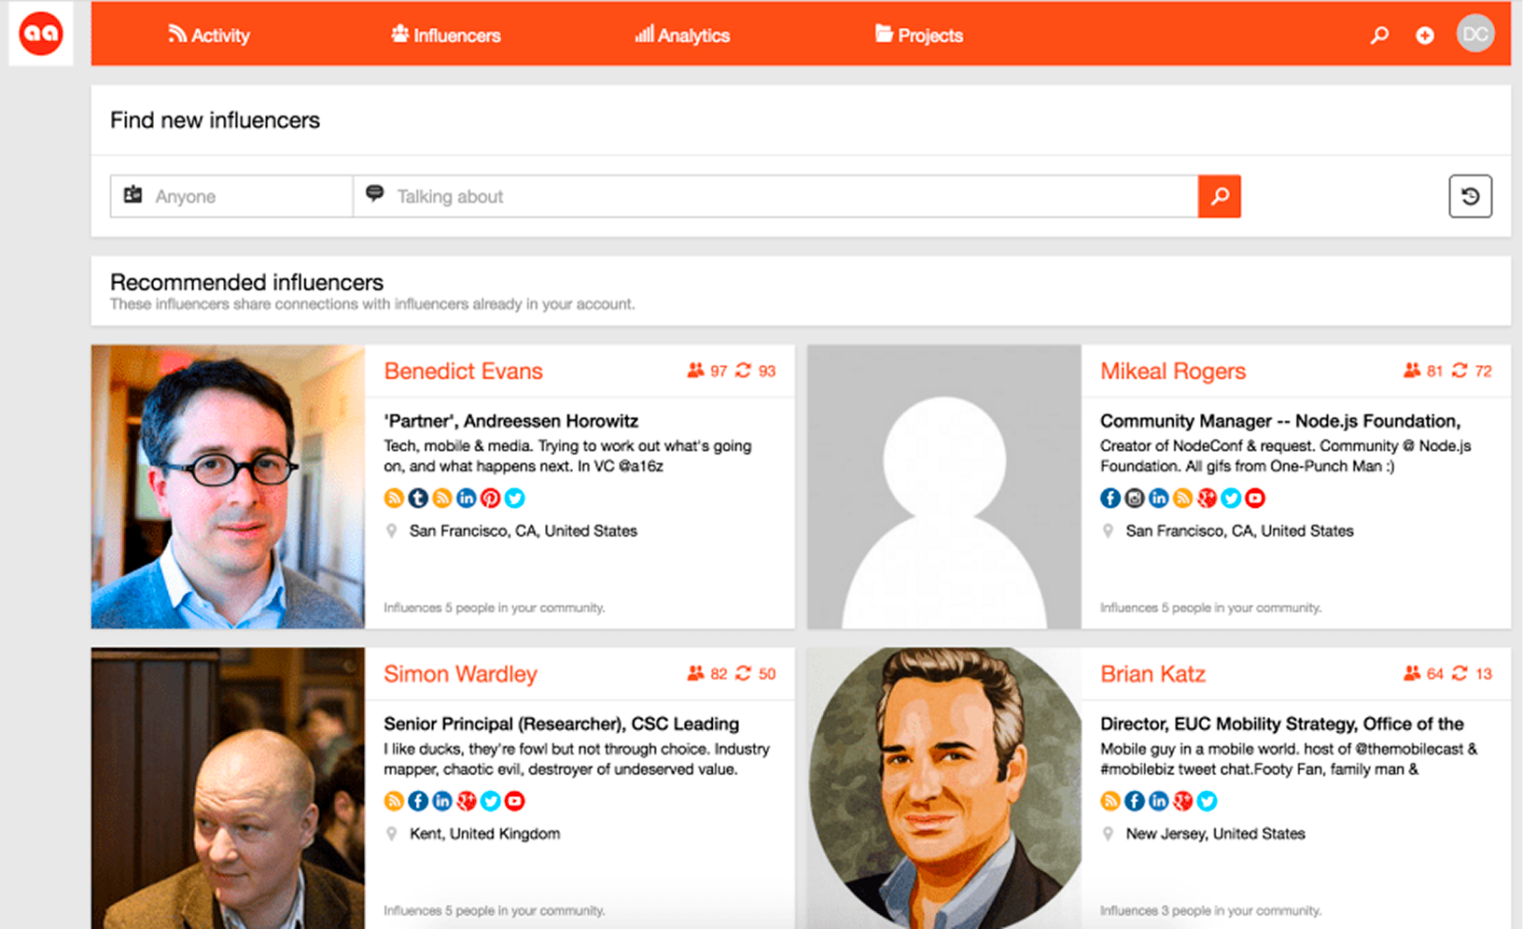This screenshot has width=1523, height=929.
Task: Click "Community Manager -- Node.js Foundation," title
Action: coord(1280,421)
